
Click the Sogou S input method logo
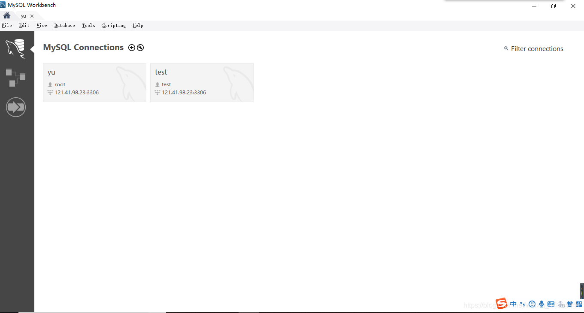(x=502, y=304)
